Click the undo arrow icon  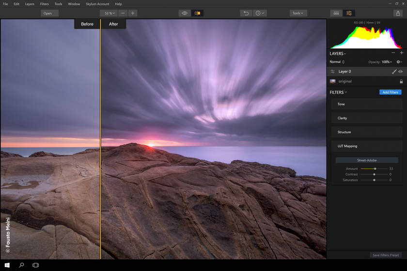(246, 13)
